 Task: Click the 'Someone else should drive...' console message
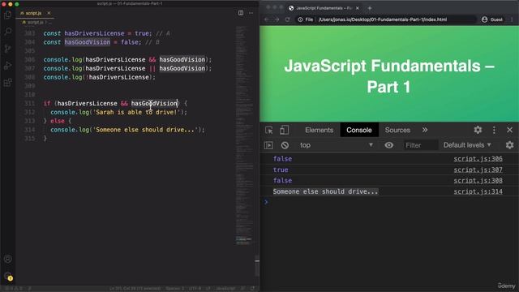tap(325, 191)
